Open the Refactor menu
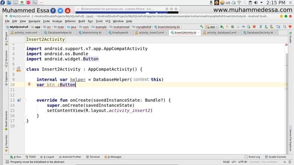The image size is (294, 165). pos(70,21)
